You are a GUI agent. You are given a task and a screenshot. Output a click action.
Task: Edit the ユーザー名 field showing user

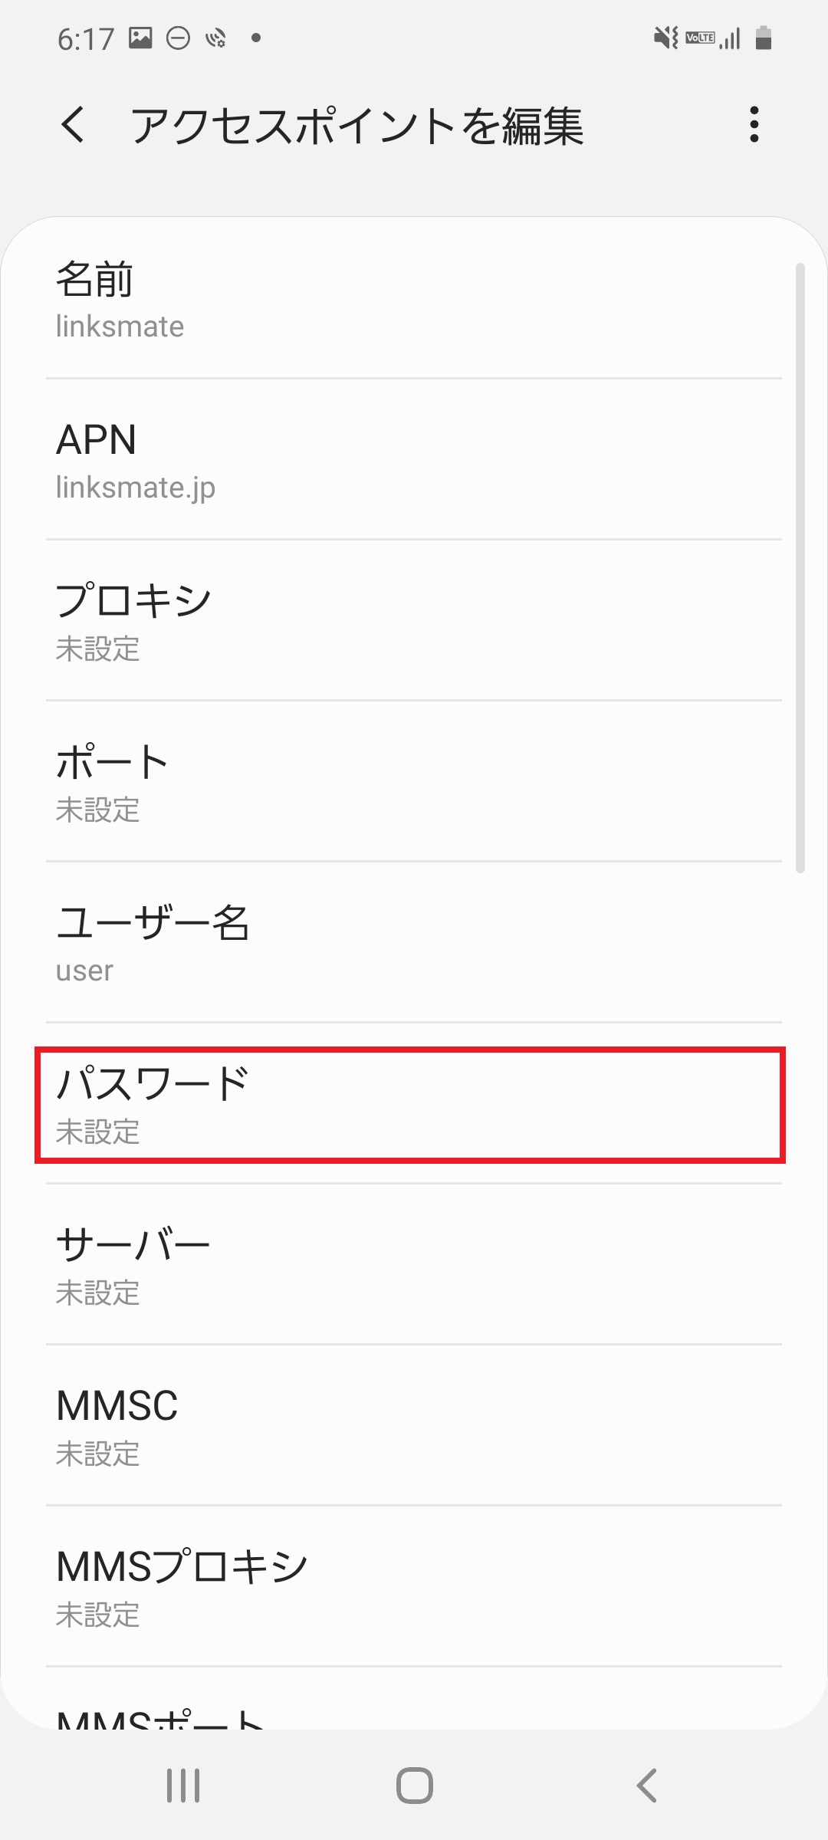tap(414, 945)
